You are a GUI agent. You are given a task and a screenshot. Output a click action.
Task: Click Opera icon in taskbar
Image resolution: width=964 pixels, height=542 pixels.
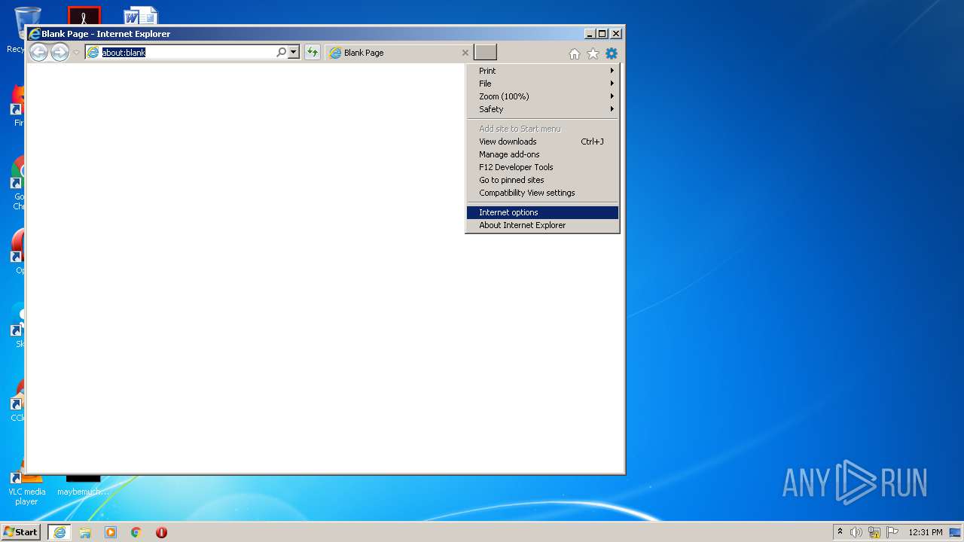pos(161,532)
